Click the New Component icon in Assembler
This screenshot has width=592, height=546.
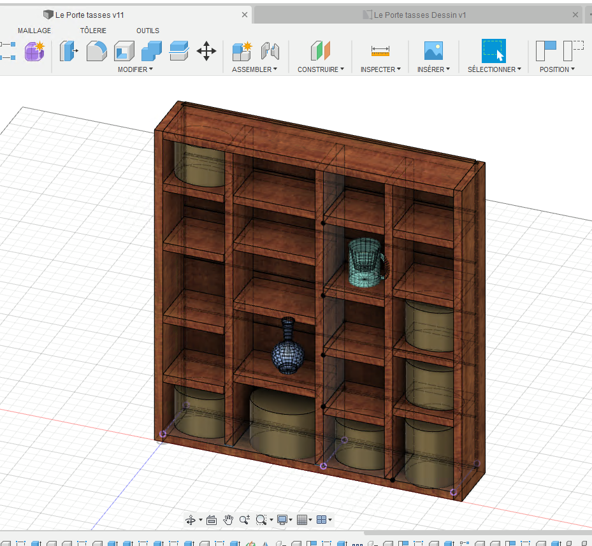242,51
